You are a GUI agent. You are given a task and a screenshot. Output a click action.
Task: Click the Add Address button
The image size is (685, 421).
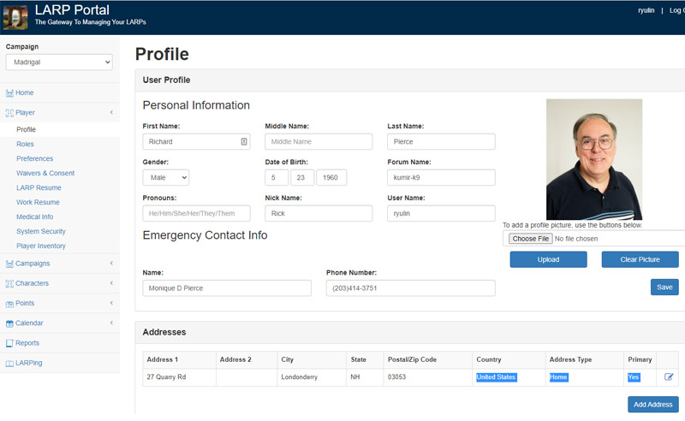pos(652,404)
